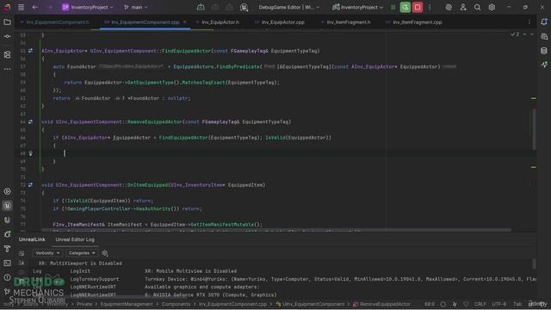Click RemoveEquippedActor function name at line 64
The height and width of the screenshot is (310, 551).
[155, 121]
